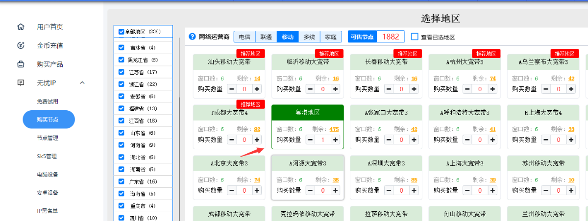This screenshot has height=221, width=588.
Task: Select the 家庭 carrier tab
Action: pos(331,37)
